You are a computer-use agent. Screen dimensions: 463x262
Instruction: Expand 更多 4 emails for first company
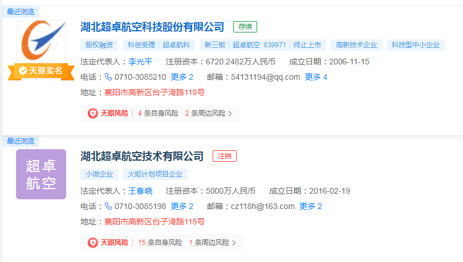[x=316, y=77]
